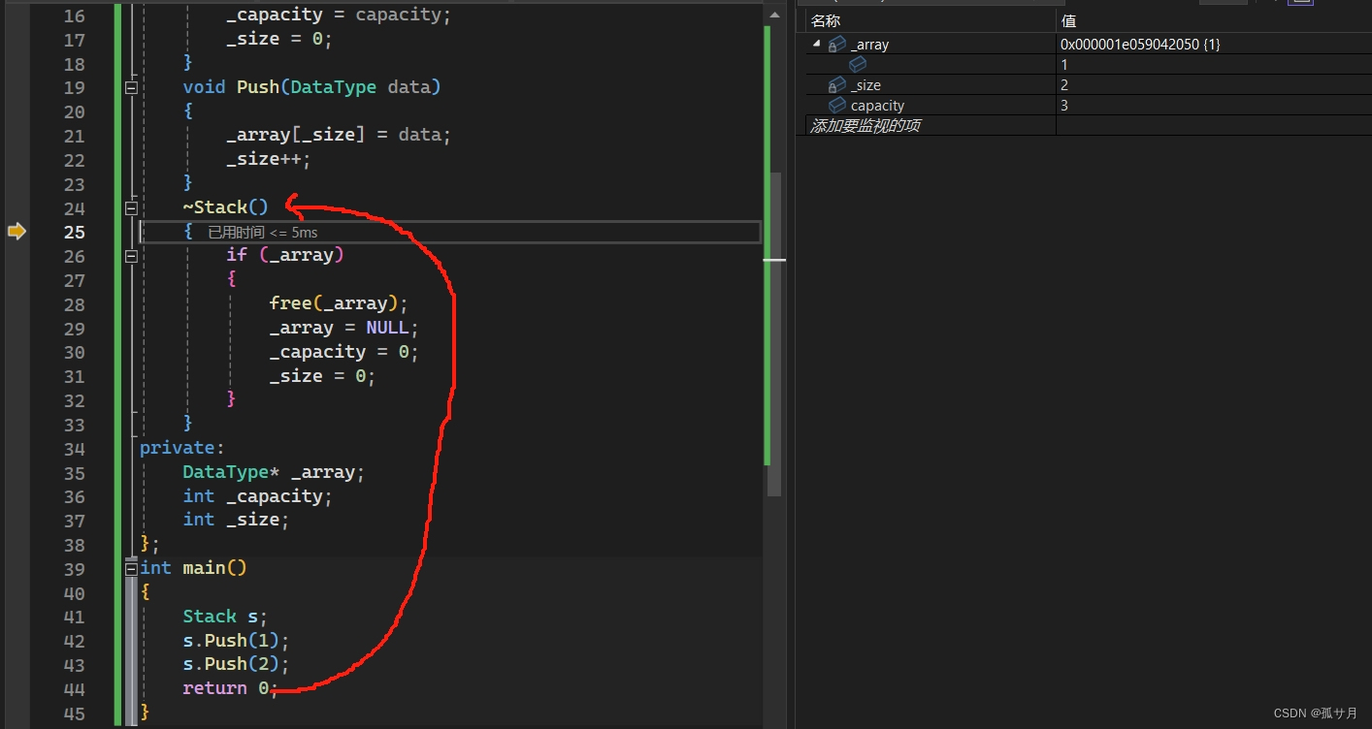
Task: Click the int _capacity; declaration
Action: pyautogui.click(x=258, y=496)
